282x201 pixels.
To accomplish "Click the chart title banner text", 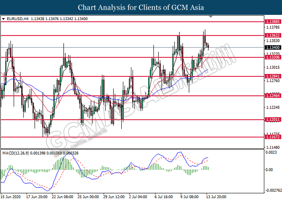I will (x=141, y=8).
